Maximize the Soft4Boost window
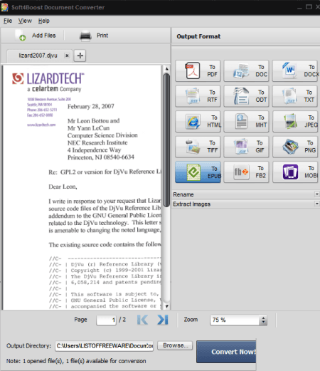 309,7
